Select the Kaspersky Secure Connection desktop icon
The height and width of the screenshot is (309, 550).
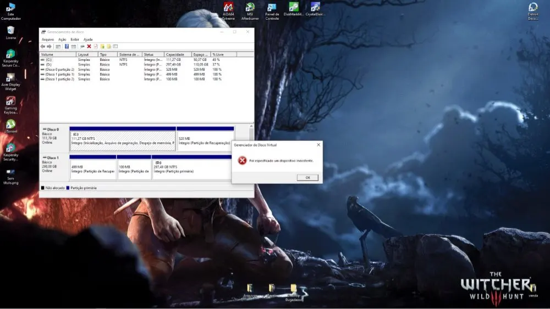click(x=10, y=58)
